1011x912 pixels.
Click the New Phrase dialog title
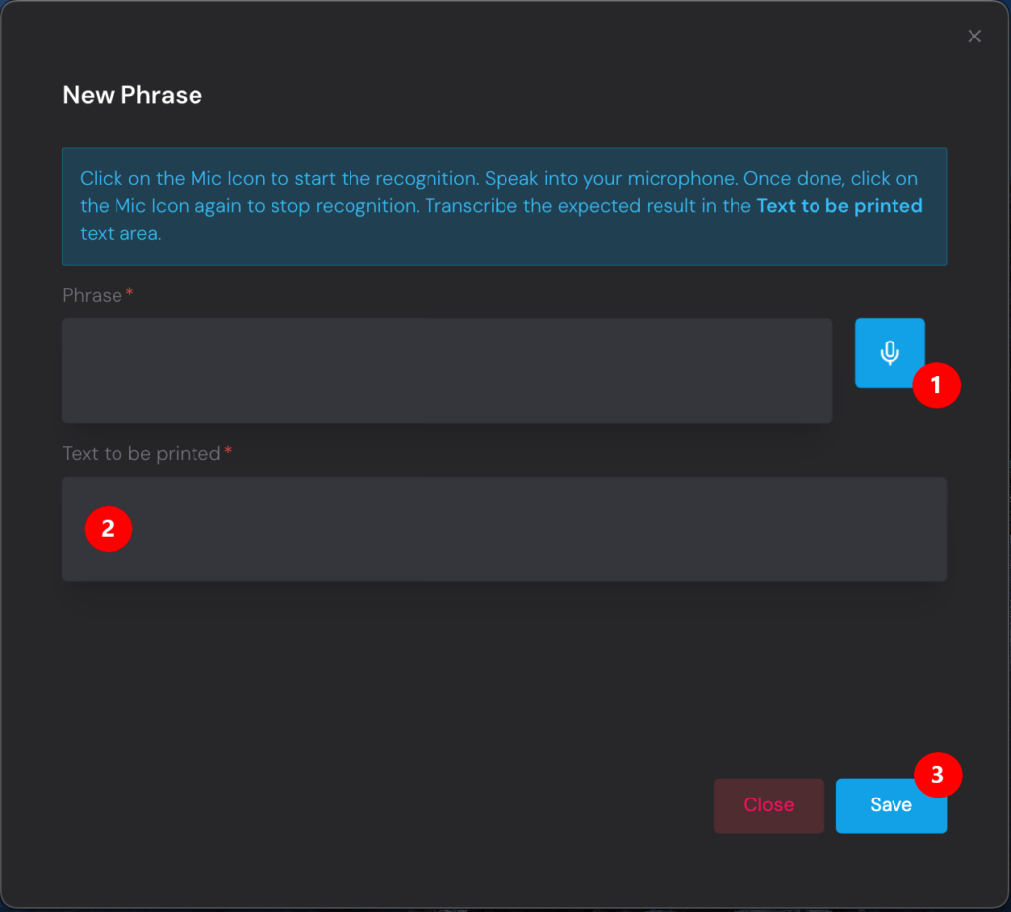[x=132, y=95]
